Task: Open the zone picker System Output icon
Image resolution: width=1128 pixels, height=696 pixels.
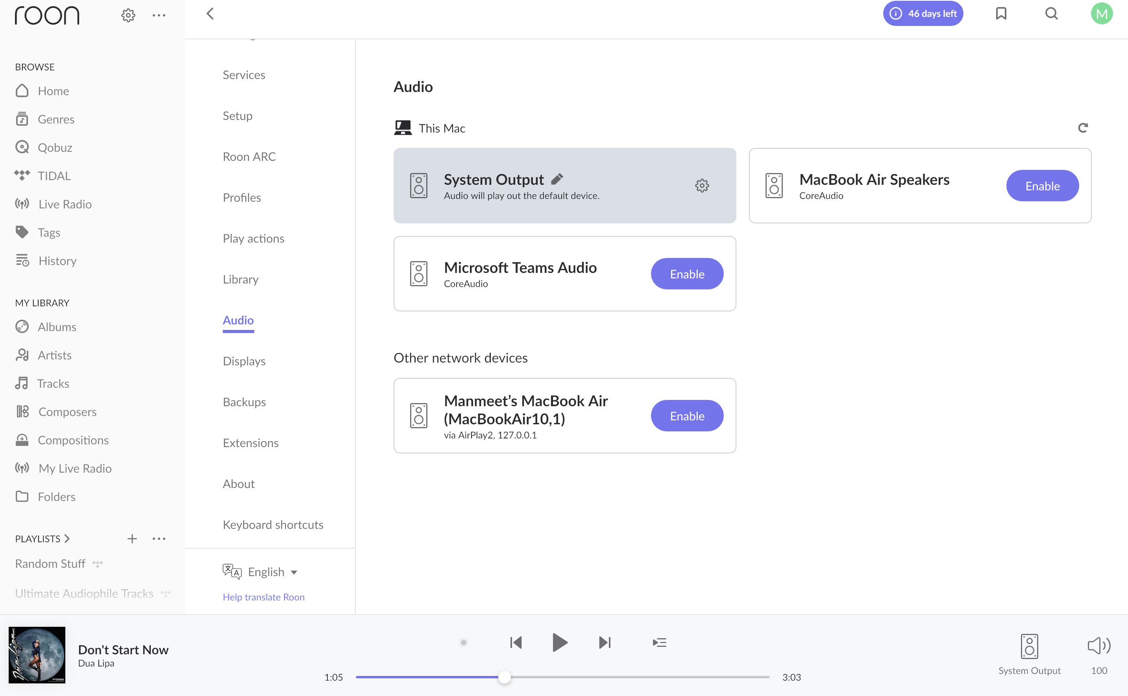Action: (1030, 646)
